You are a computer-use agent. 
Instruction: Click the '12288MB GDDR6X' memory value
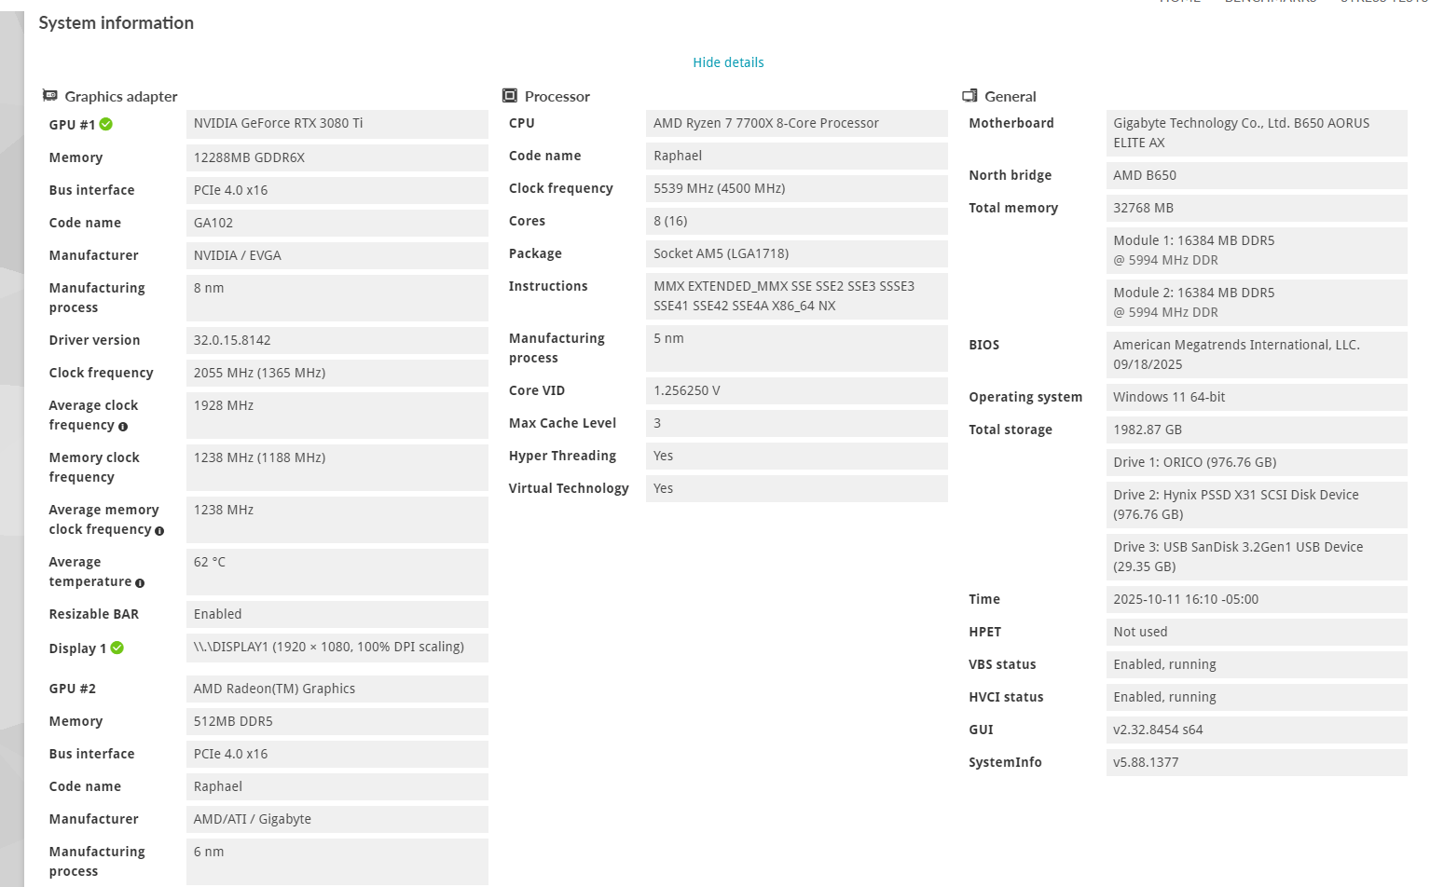[337, 157]
